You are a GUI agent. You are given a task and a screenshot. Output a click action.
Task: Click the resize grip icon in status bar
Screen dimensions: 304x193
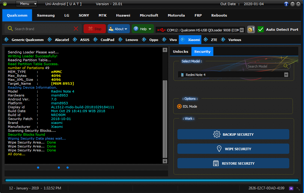298,188
